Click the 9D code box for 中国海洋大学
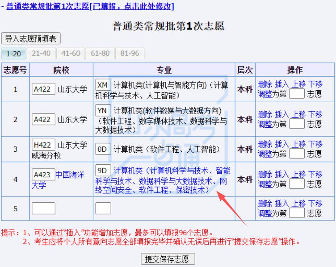Screen dimensions: 336x267 click(103, 170)
